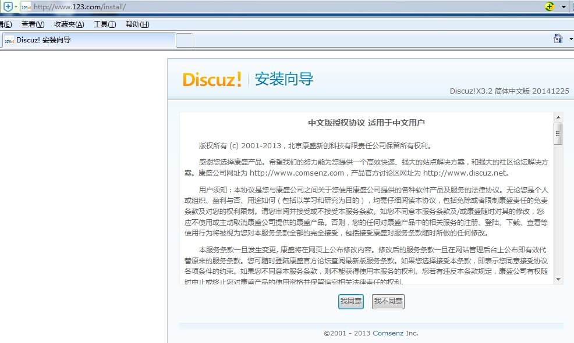Open the 工具(T) menu
The width and height of the screenshot is (574, 343).
[x=105, y=24]
